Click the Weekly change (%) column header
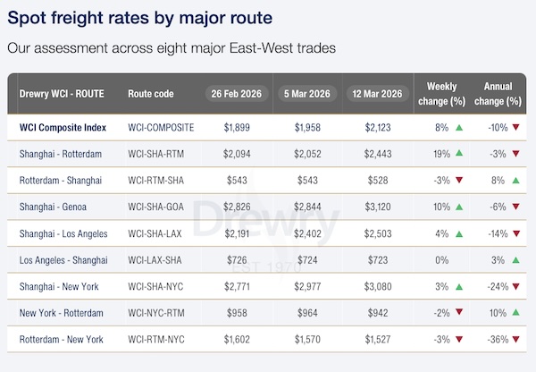This screenshot has height=372, width=536. click(442, 93)
